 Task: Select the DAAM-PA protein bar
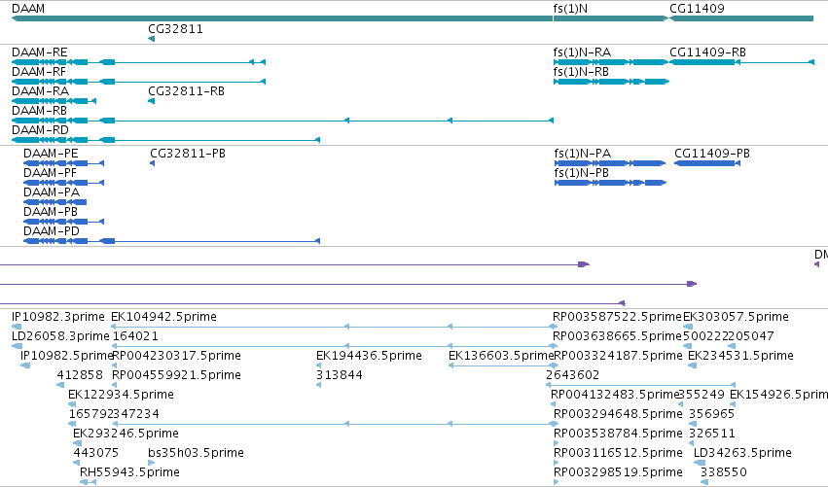pos(54,202)
